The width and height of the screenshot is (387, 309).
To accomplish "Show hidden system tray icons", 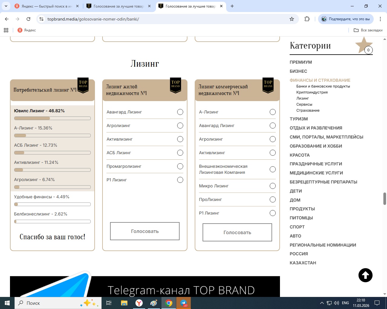I will [322, 303].
